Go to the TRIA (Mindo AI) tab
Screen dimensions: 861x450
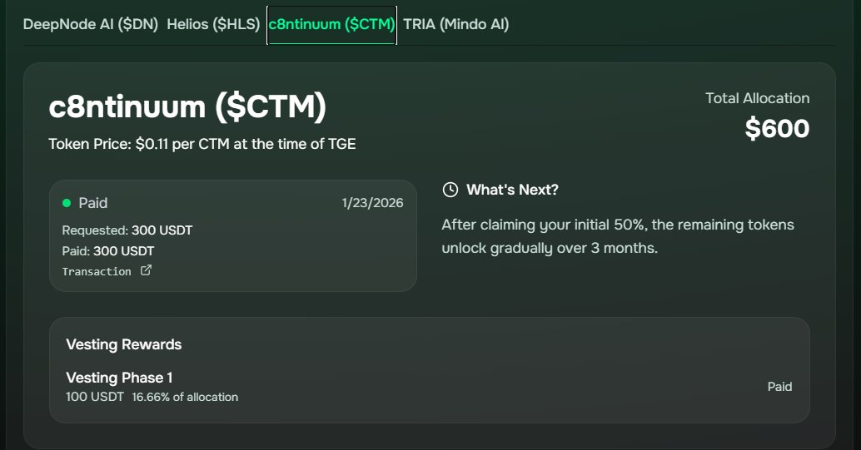(455, 24)
